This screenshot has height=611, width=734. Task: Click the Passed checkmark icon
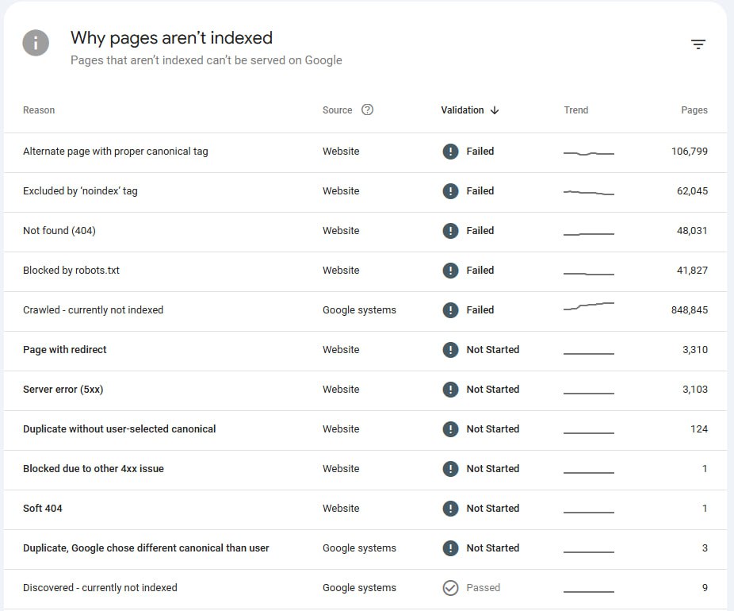pyautogui.click(x=450, y=588)
